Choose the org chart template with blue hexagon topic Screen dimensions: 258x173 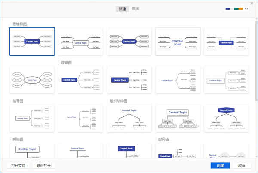pyautogui.click(x=226, y=119)
